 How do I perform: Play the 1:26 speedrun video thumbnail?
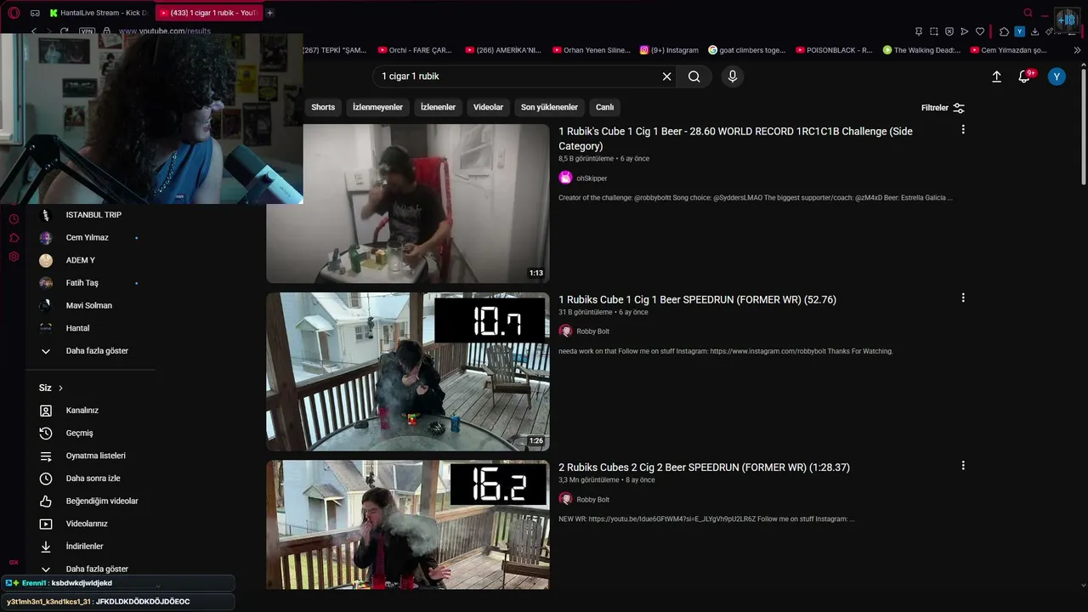(408, 371)
